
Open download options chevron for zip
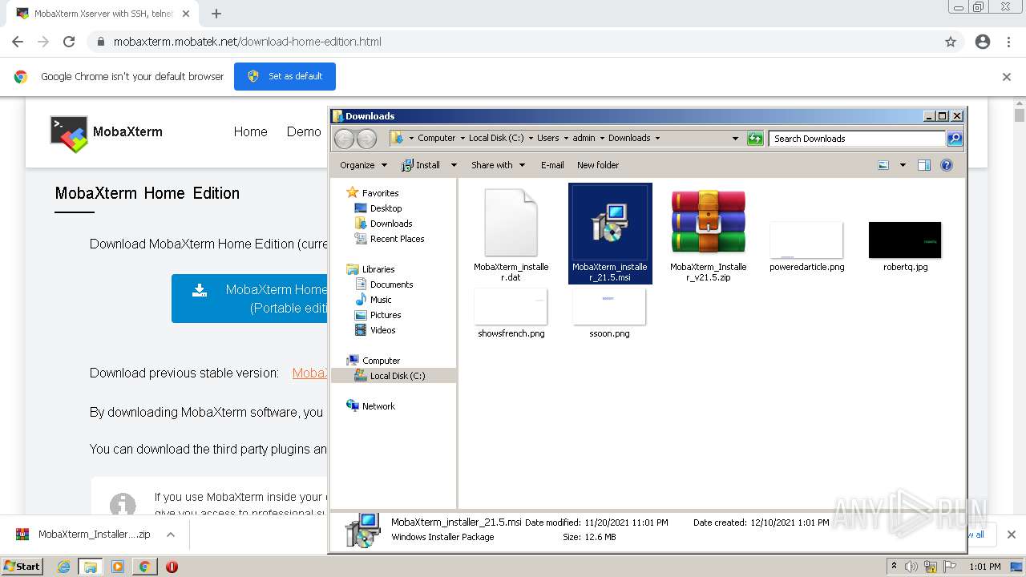171,535
